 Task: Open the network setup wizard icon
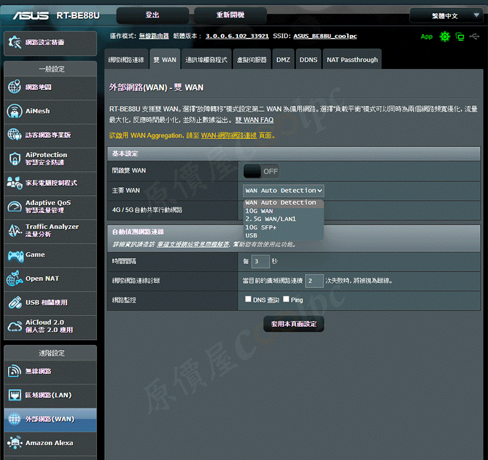(x=15, y=42)
